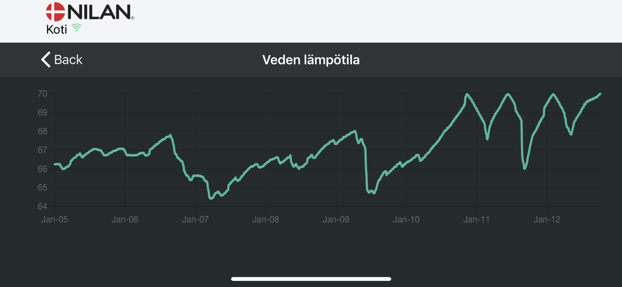Click the Jan-08 date axis label
Screen dimensions: 622x287
[x=266, y=220]
